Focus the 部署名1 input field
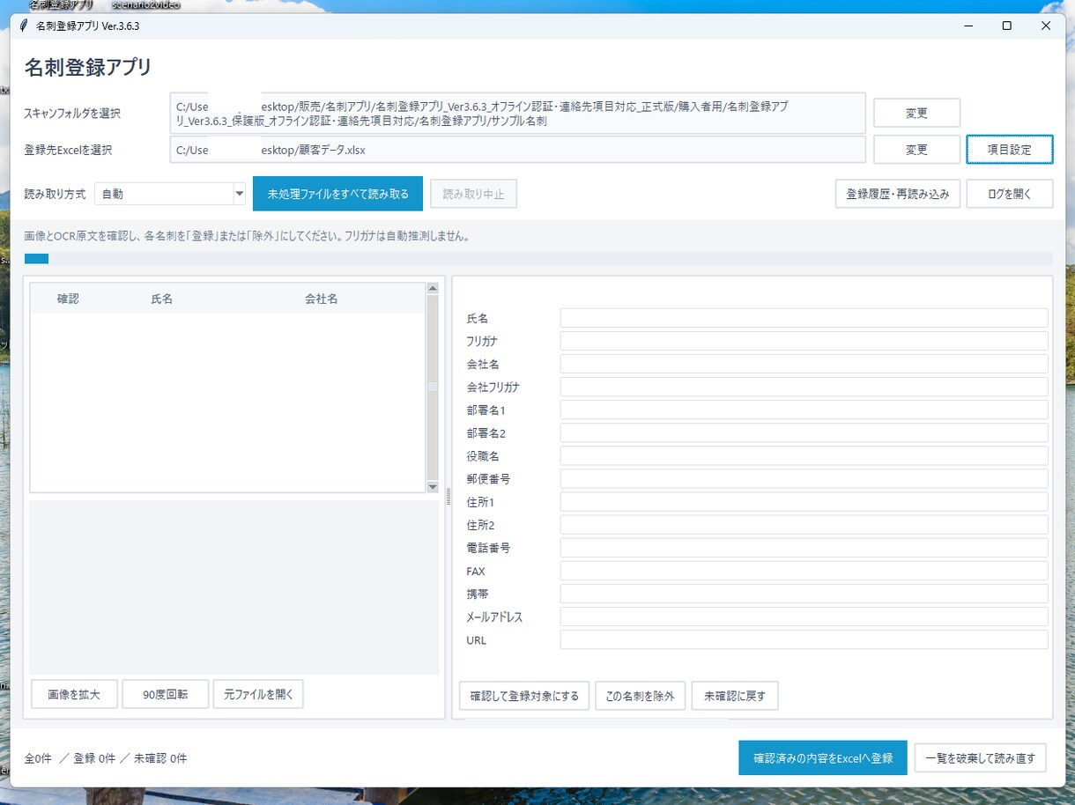This screenshot has width=1075, height=805. point(804,410)
